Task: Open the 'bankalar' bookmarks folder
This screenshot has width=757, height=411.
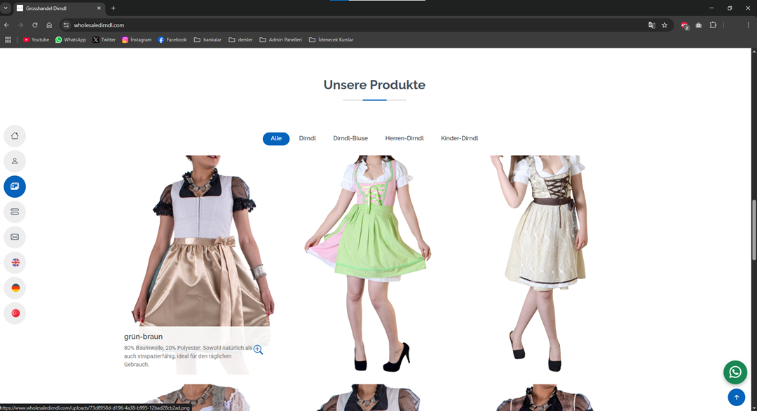Action: tap(207, 40)
